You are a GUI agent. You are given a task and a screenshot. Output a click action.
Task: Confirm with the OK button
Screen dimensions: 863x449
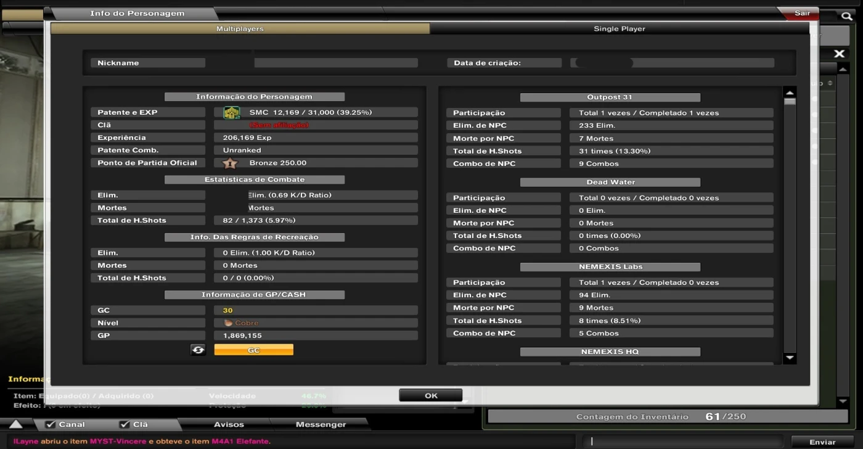coord(430,396)
